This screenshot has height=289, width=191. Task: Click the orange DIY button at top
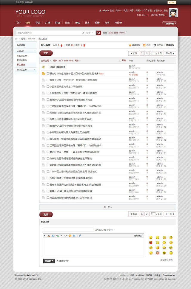(172, 2)
